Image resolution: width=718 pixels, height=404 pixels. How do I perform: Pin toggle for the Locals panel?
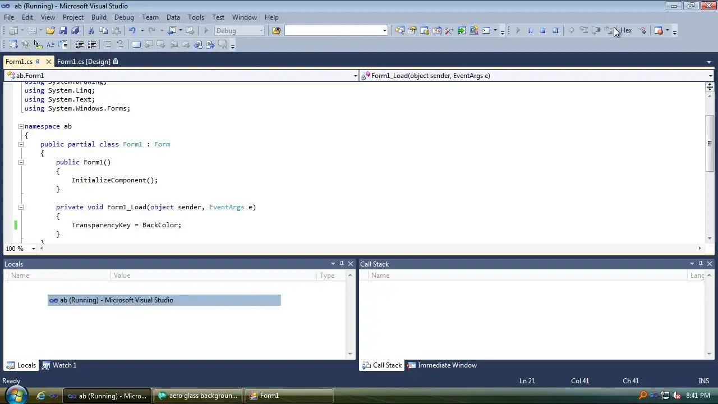click(342, 264)
